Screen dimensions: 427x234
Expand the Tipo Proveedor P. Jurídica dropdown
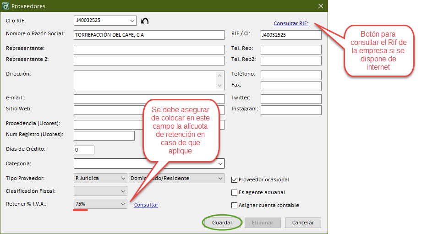123,178
